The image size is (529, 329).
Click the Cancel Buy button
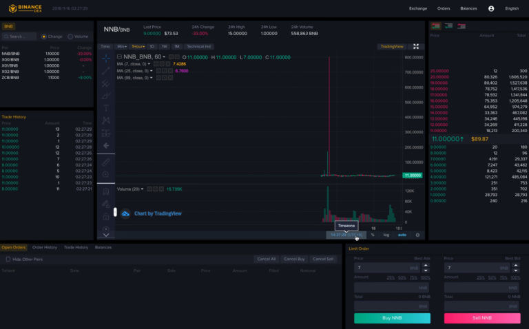pyautogui.click(x=294, y=259)
